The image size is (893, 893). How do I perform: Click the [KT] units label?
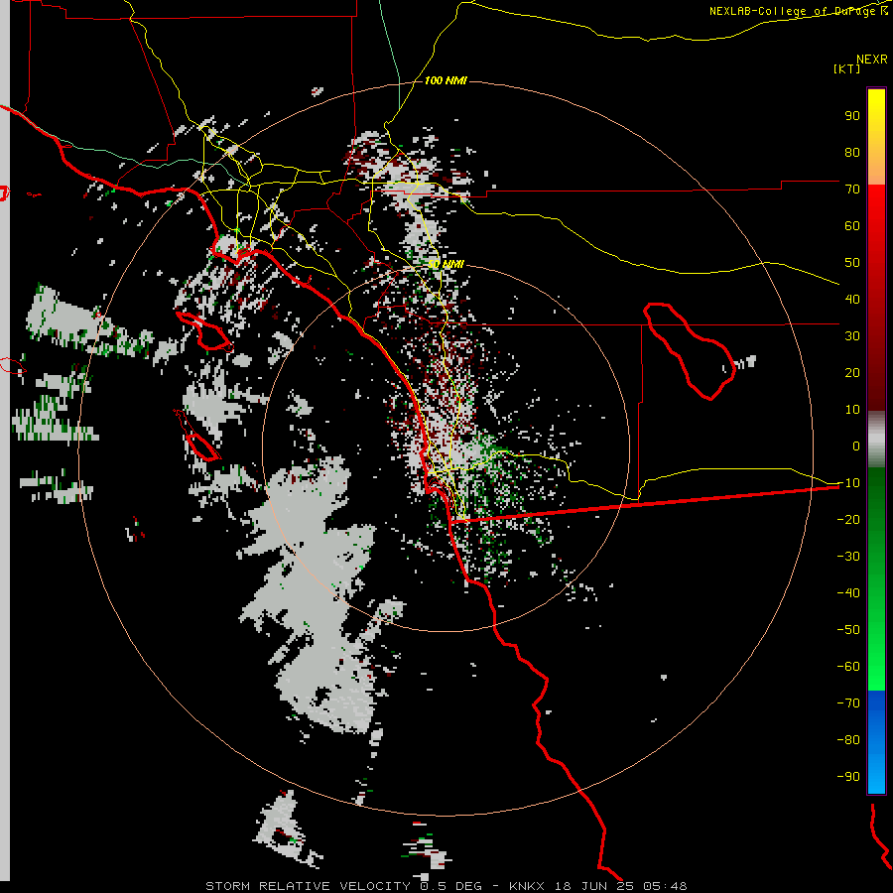pos(846,68)
